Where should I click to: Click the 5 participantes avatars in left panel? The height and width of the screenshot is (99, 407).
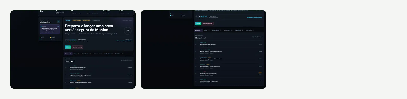(71, 40)
